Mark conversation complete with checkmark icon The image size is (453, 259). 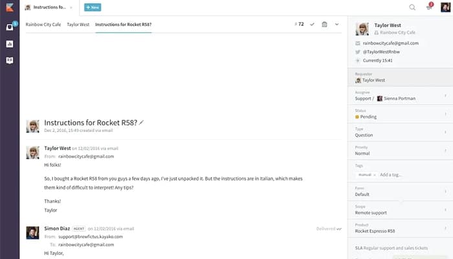(312, 24)
